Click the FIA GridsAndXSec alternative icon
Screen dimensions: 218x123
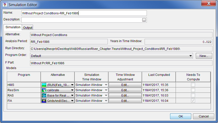coord(44,101)
